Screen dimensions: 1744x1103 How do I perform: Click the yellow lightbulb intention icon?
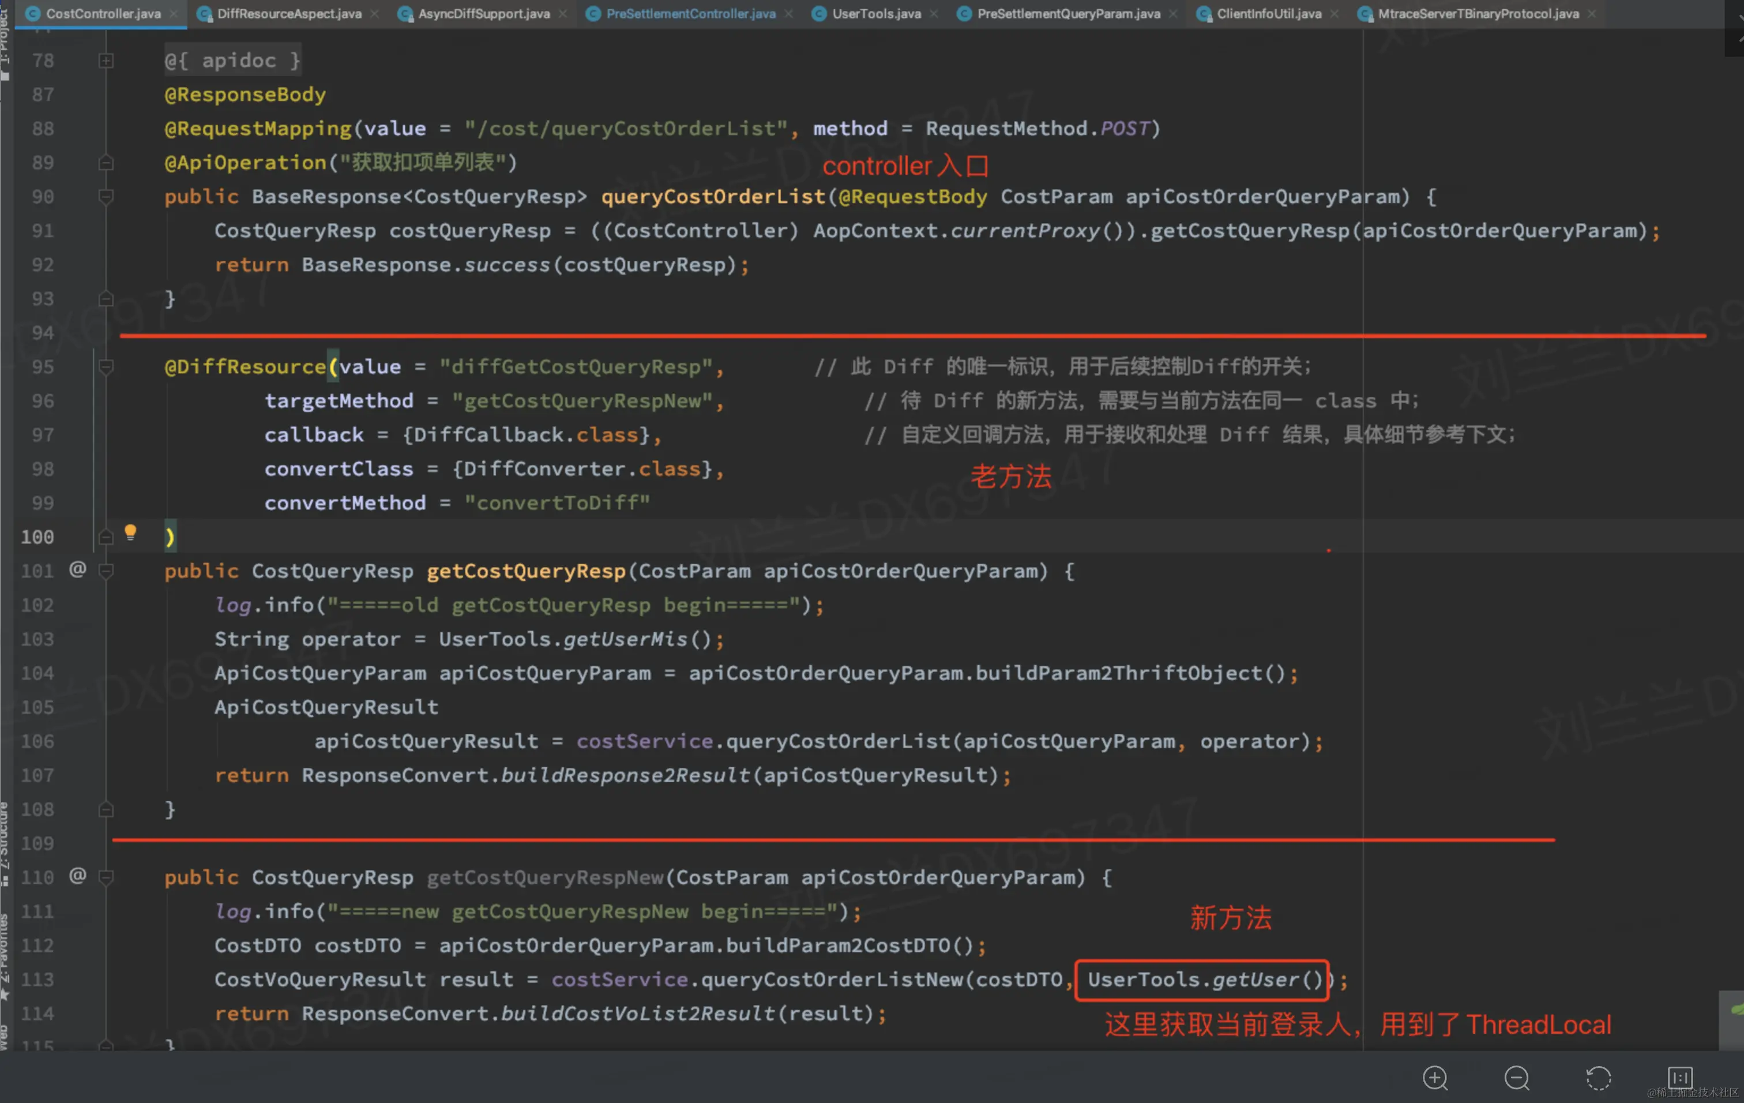(x=130, y=533)
